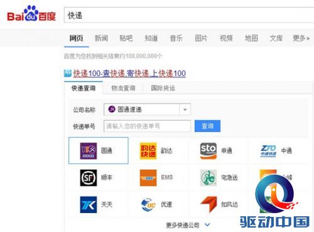The image size is (314, 232).
Task: Open the 图片 tab
Action: (201, 38)
